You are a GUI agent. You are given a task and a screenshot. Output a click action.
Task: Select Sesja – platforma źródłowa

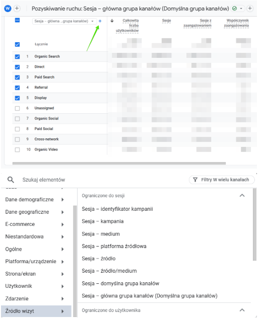114,246
